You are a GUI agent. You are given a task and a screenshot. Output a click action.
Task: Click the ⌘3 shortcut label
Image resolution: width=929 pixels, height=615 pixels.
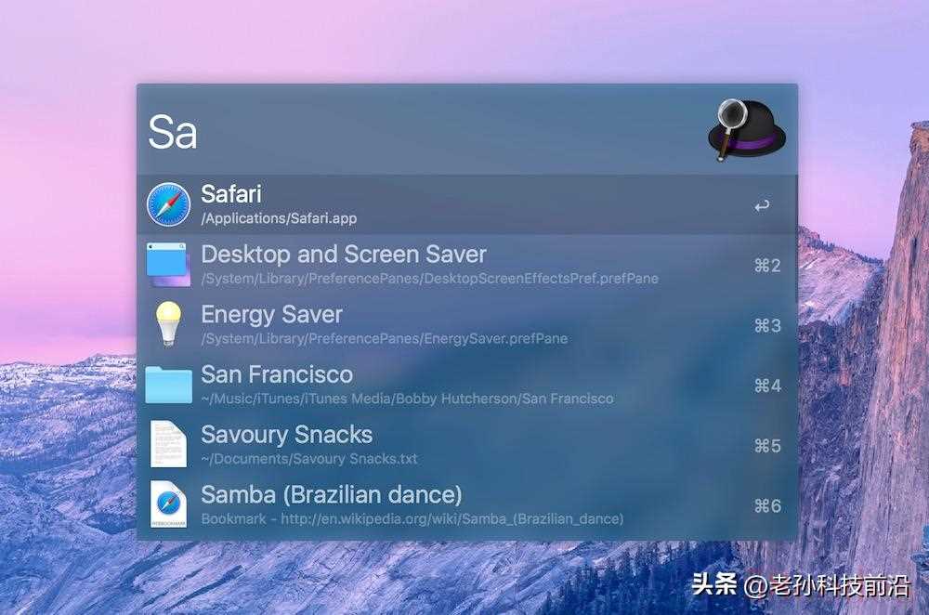767,325
